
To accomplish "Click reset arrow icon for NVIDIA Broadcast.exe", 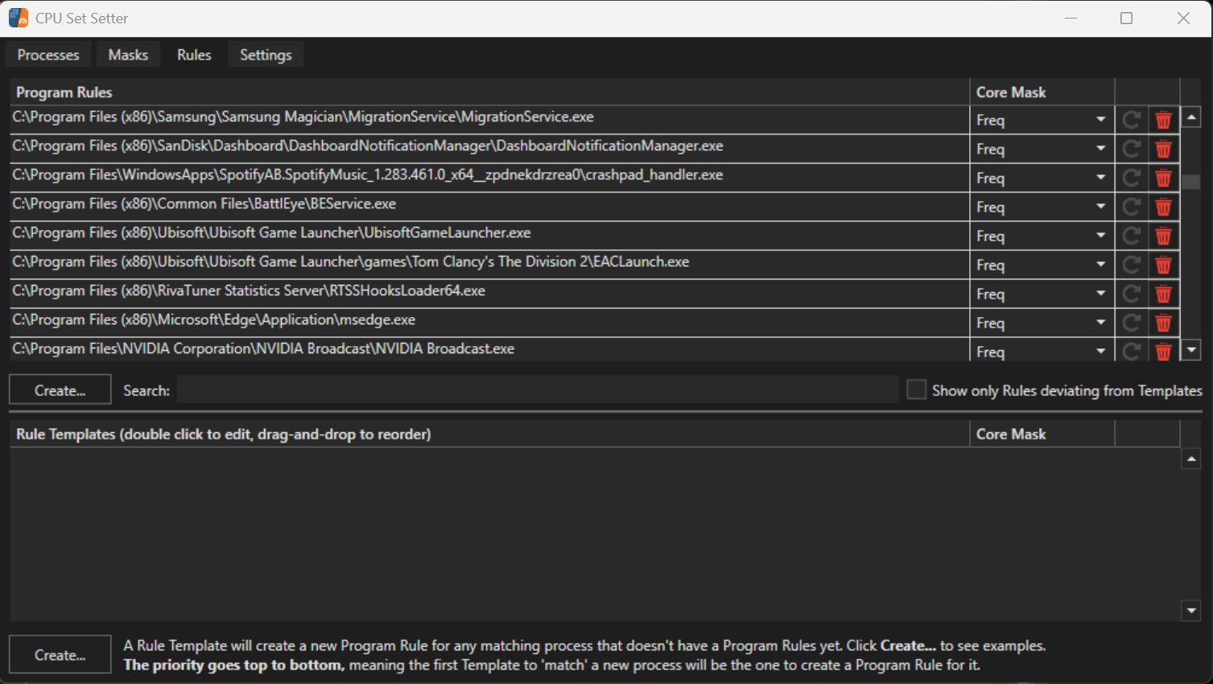I will pyautogui.click(x=1132, y=352).
